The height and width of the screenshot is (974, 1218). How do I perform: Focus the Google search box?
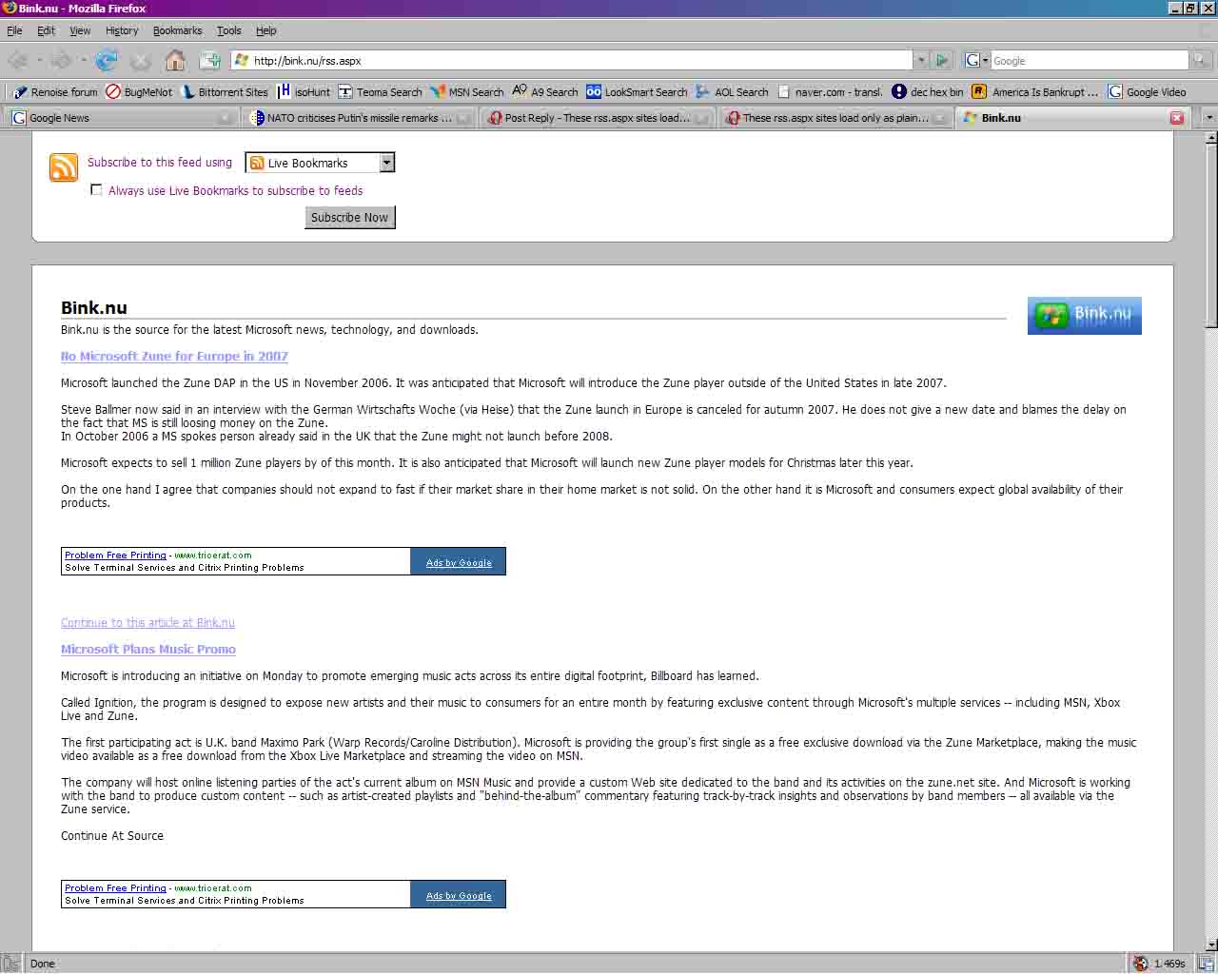[x=1090, y=60]
